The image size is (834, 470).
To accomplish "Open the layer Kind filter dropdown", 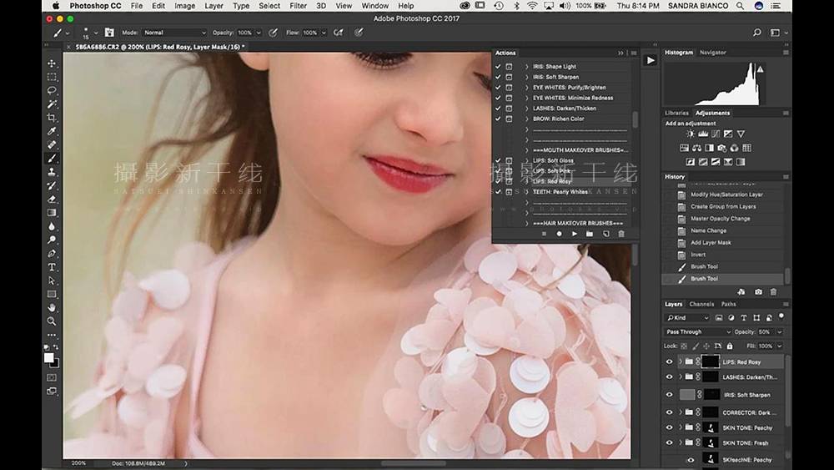I will pyautogui.click(x=687, y=318).
